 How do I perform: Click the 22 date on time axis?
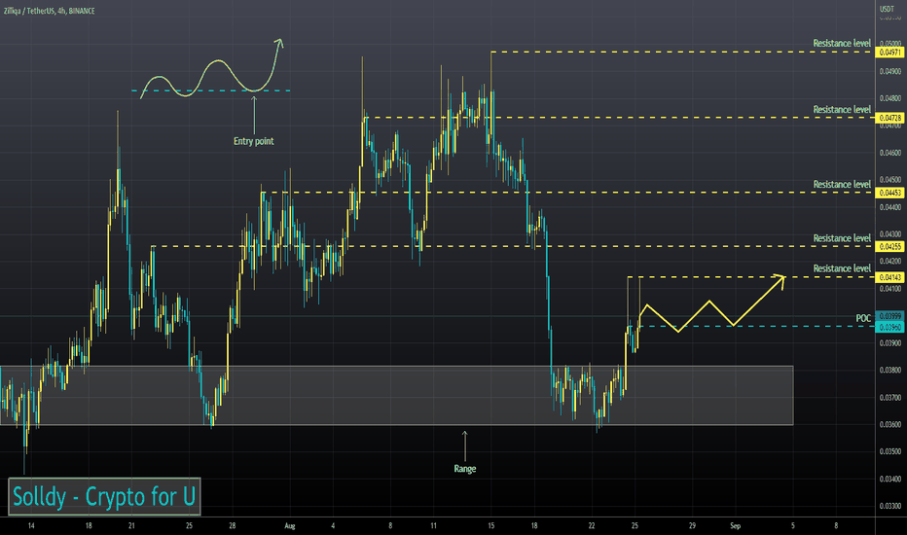591,525
